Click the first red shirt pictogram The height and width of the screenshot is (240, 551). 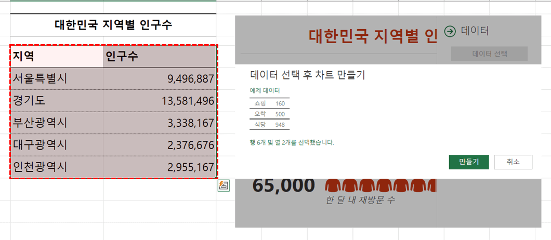point(333,185)
